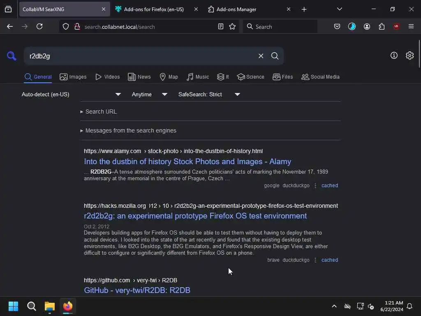Expand the Search URL section
This screenshot has height=316, width=421.
click(x=99, y=112)
